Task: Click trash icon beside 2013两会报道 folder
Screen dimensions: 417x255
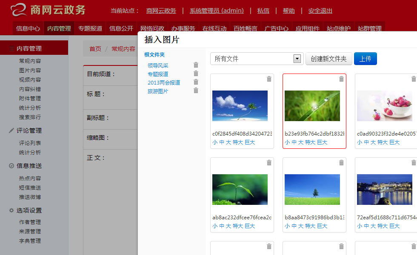Action: (x=196, y=82)
